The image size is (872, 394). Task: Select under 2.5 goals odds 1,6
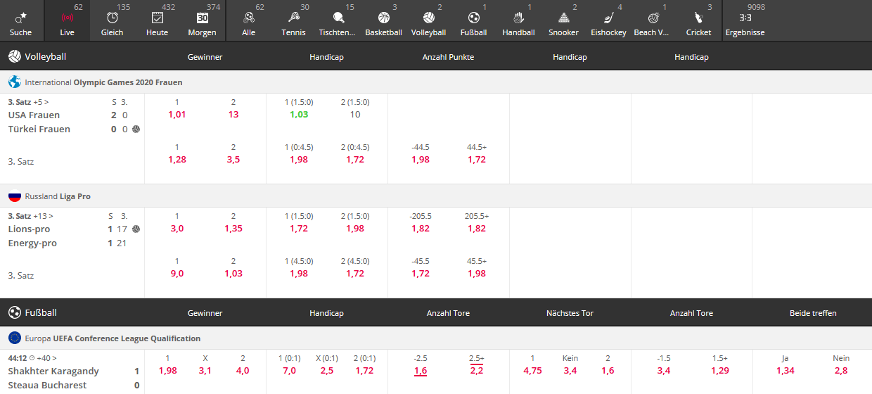(421, 371)
